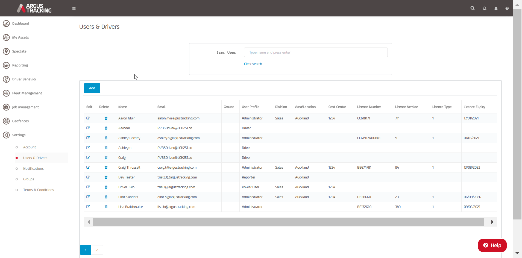Edit user Dev Tester
522x258 pixels.
(x=88, y=177)
